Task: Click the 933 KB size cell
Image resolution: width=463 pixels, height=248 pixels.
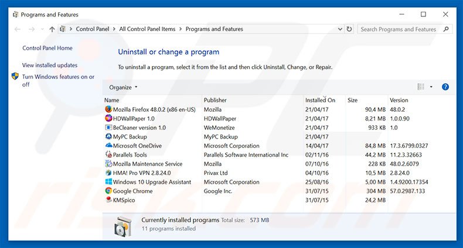Action: coord(377,128)
